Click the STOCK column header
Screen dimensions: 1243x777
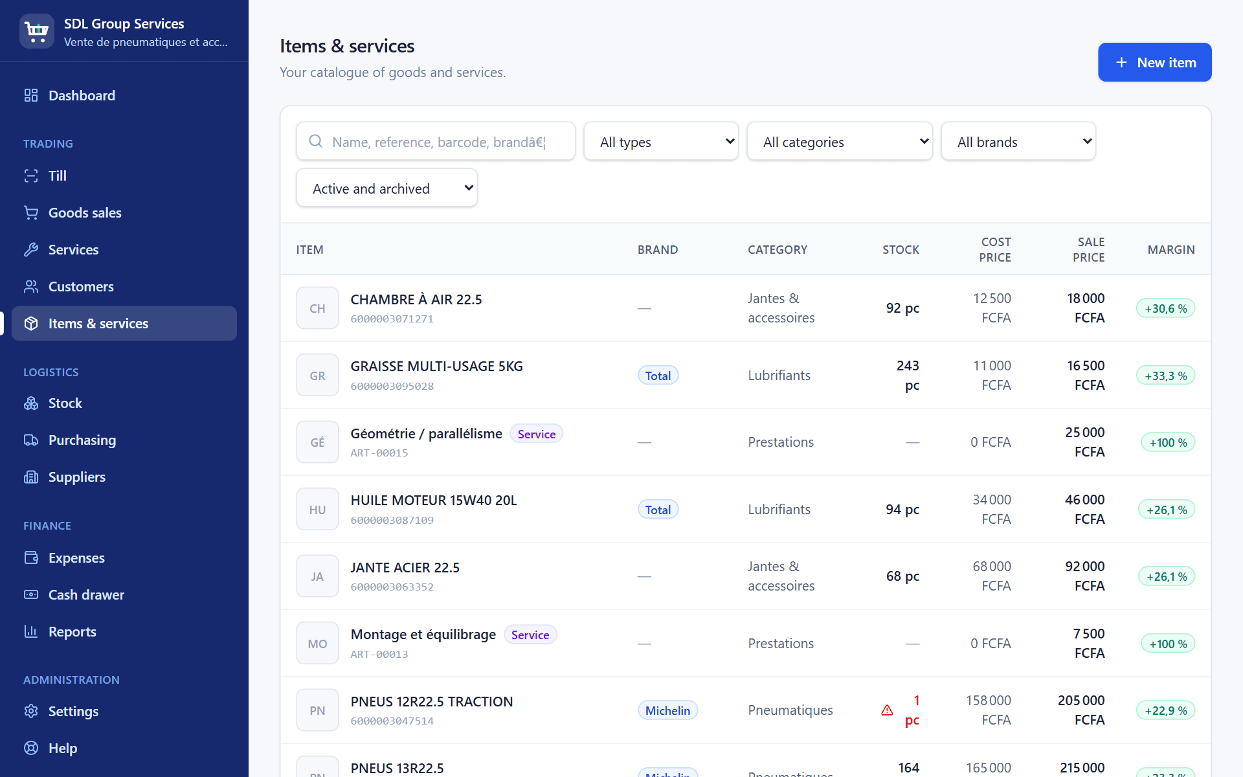901,249
